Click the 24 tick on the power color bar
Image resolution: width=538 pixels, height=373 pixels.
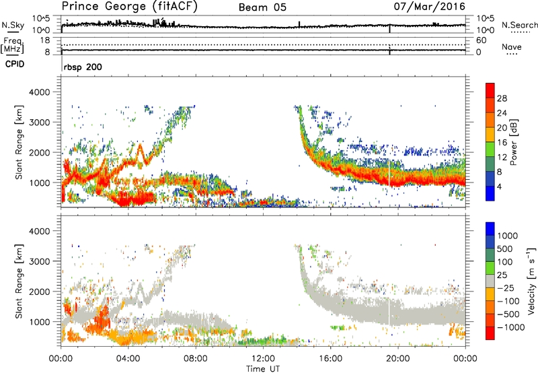(502, 113)
